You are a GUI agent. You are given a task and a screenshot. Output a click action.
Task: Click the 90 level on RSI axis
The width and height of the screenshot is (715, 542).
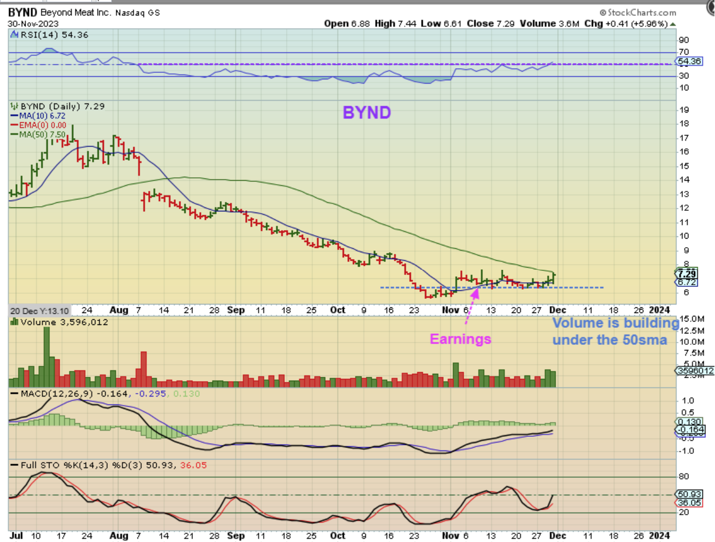click(684, 40)
